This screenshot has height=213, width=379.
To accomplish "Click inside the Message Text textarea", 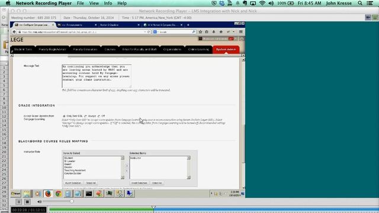I will coord(97,76).
